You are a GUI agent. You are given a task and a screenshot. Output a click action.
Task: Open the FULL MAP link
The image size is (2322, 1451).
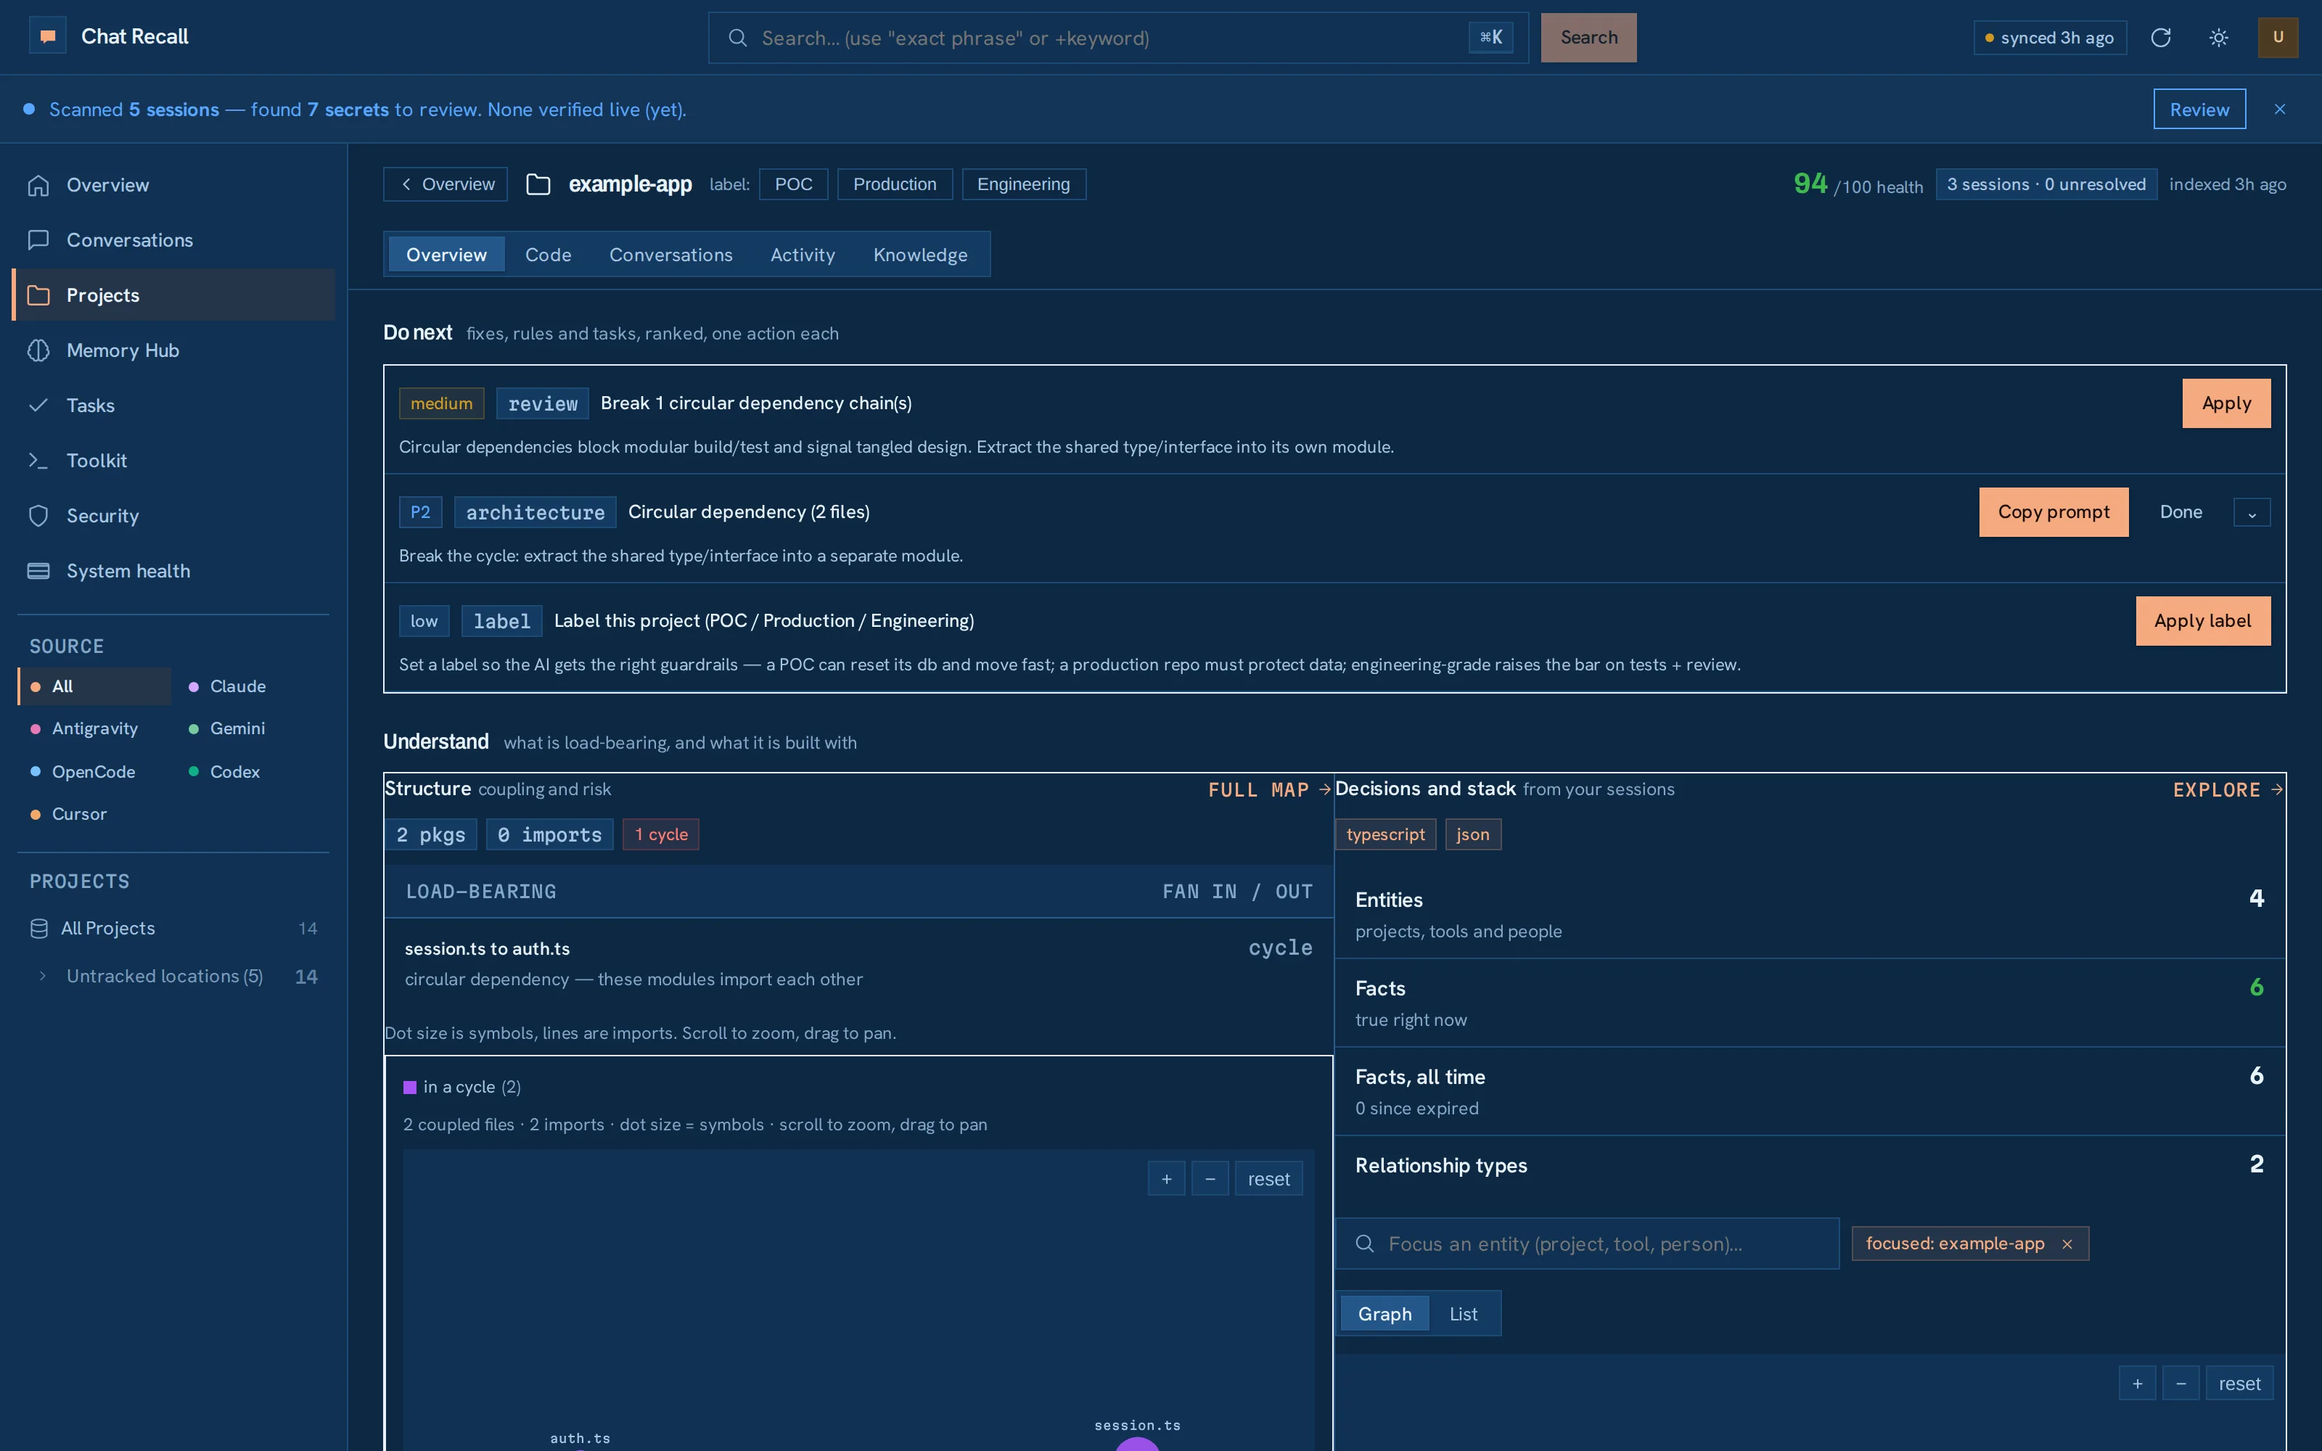pyautogui.click(x=1268, y=790)
